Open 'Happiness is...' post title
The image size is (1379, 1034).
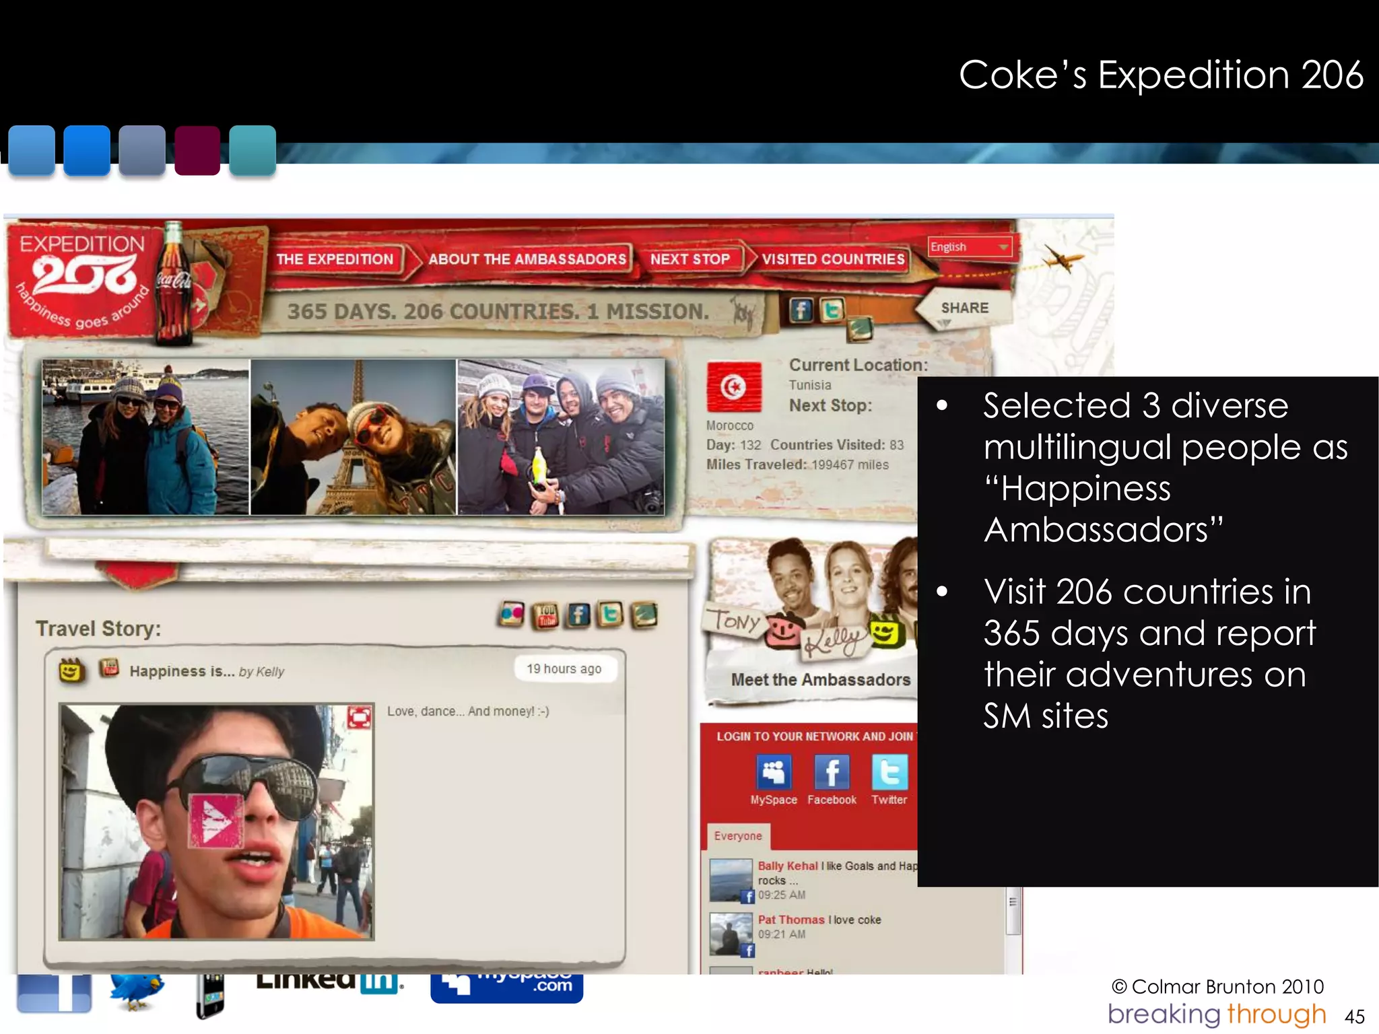point(182,671)
